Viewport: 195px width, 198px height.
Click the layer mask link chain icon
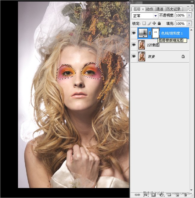tap(150, 33)
